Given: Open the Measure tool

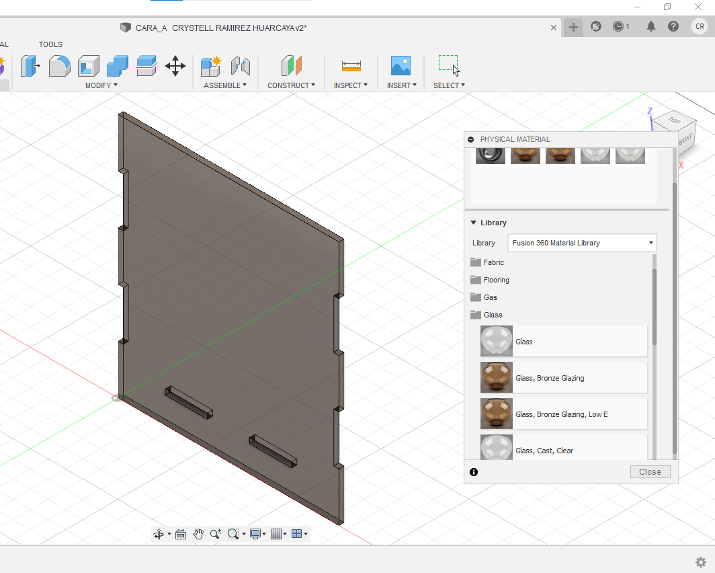Looking at the screenshot, I should point(351,66).
